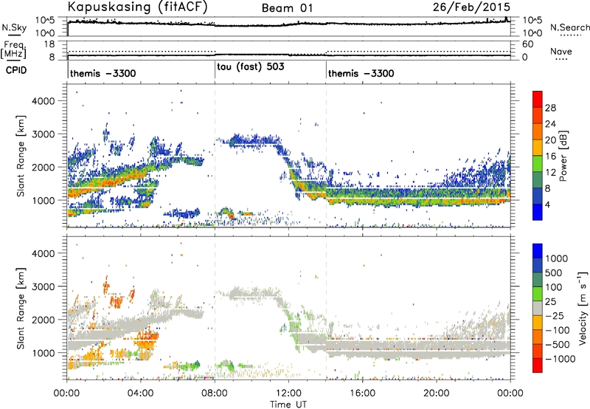The height and width of the screenshot is (409, 590).
Task: Click the bright blue top segment of Velocity color bar
Action: coord(538,251)
